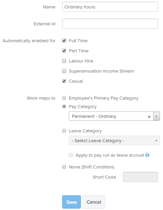
Task: Focus the Name input field
Action: pos(110,7)
